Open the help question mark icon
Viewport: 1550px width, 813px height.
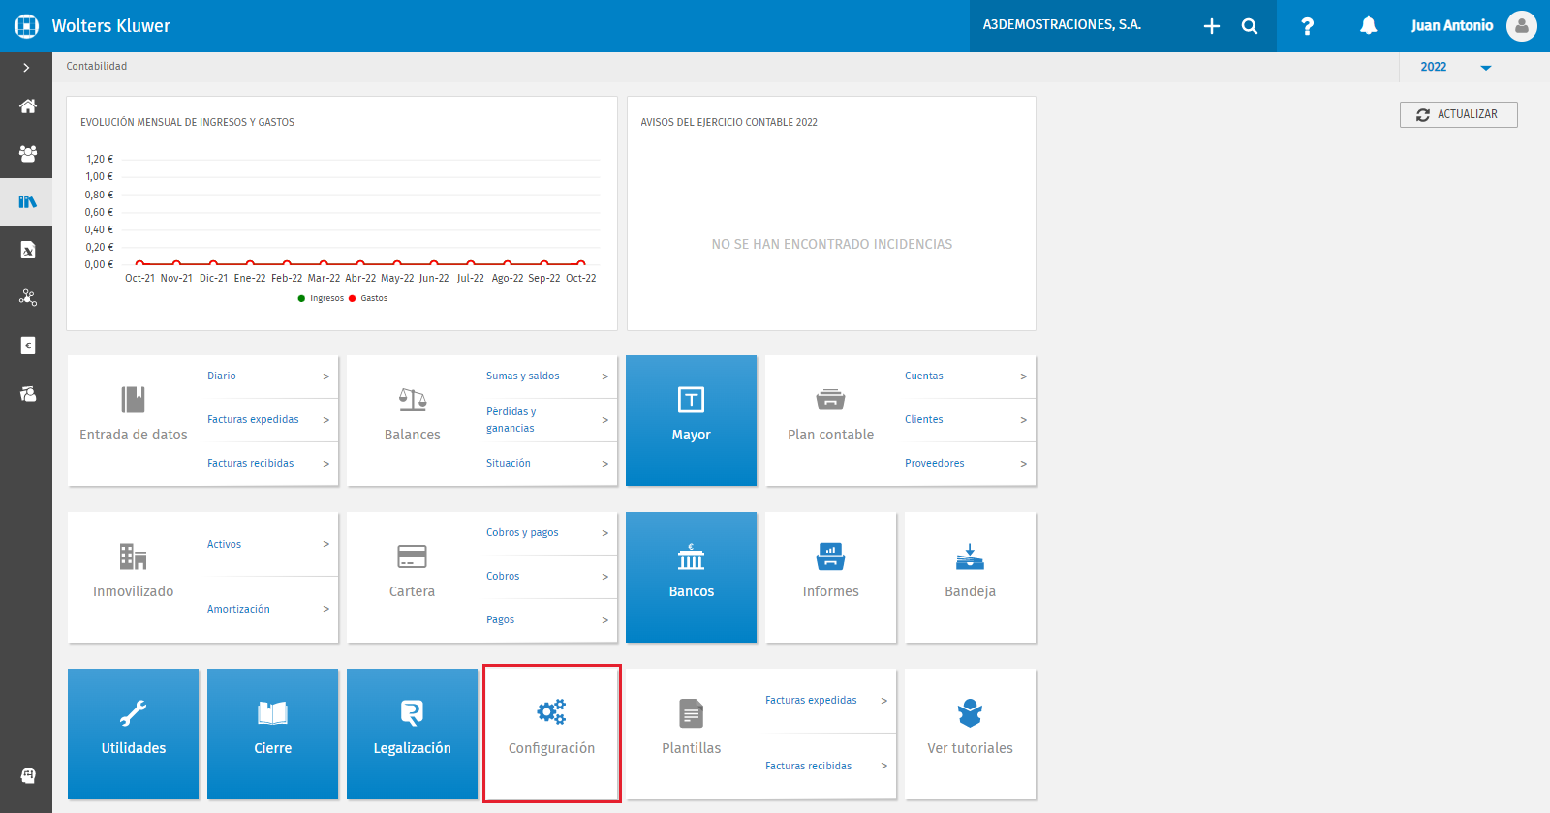(x=1307, y=26)
